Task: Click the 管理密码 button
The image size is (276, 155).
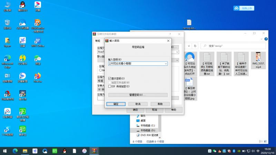Action: click(138, 95)
